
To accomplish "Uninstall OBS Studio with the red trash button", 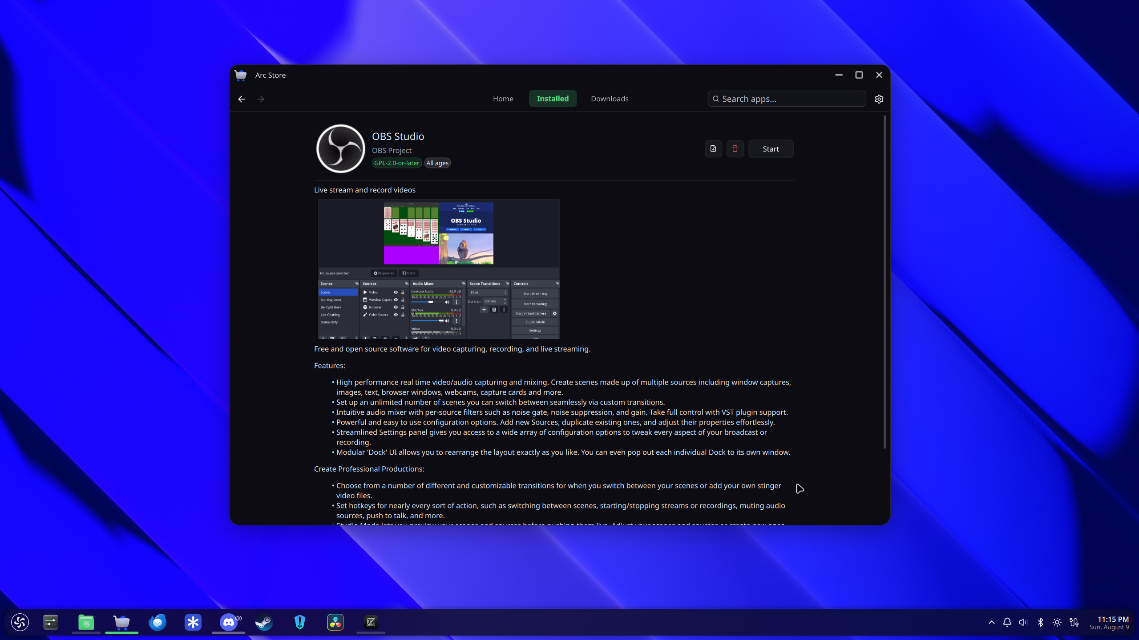I will (735, 149).
